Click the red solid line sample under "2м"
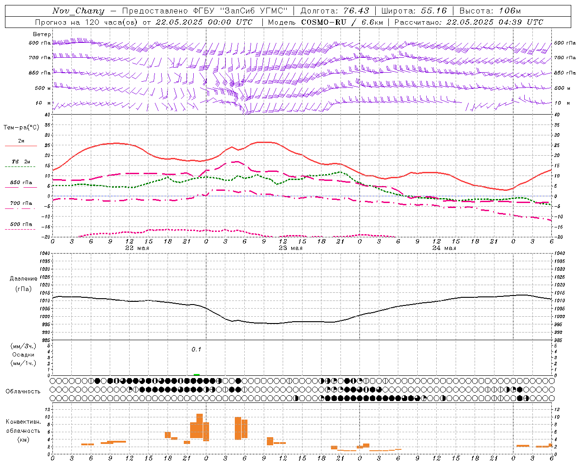Screen dimensions: 578x462 pos(21,146)
